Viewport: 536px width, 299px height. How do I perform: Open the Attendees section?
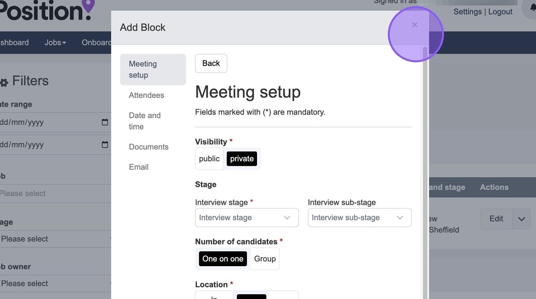[x=146, y=95]
